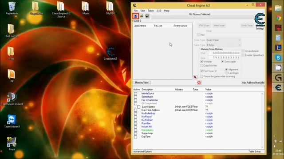Select the Papierkorb recycle bin icon

[x=12, y=8]
